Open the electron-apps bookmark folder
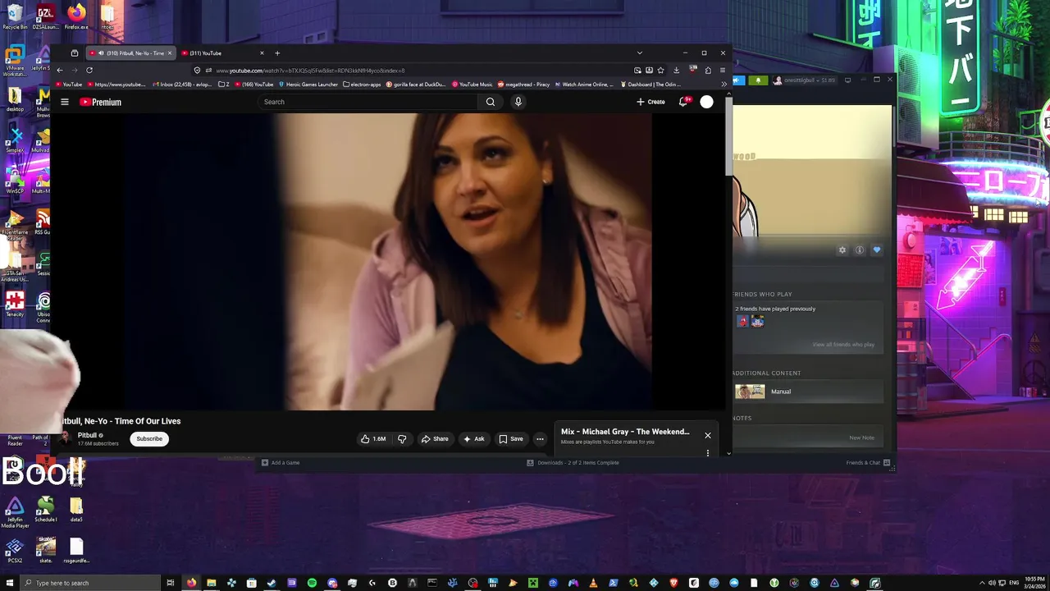This screenshot has width=1050, height=591. (362, 84)
